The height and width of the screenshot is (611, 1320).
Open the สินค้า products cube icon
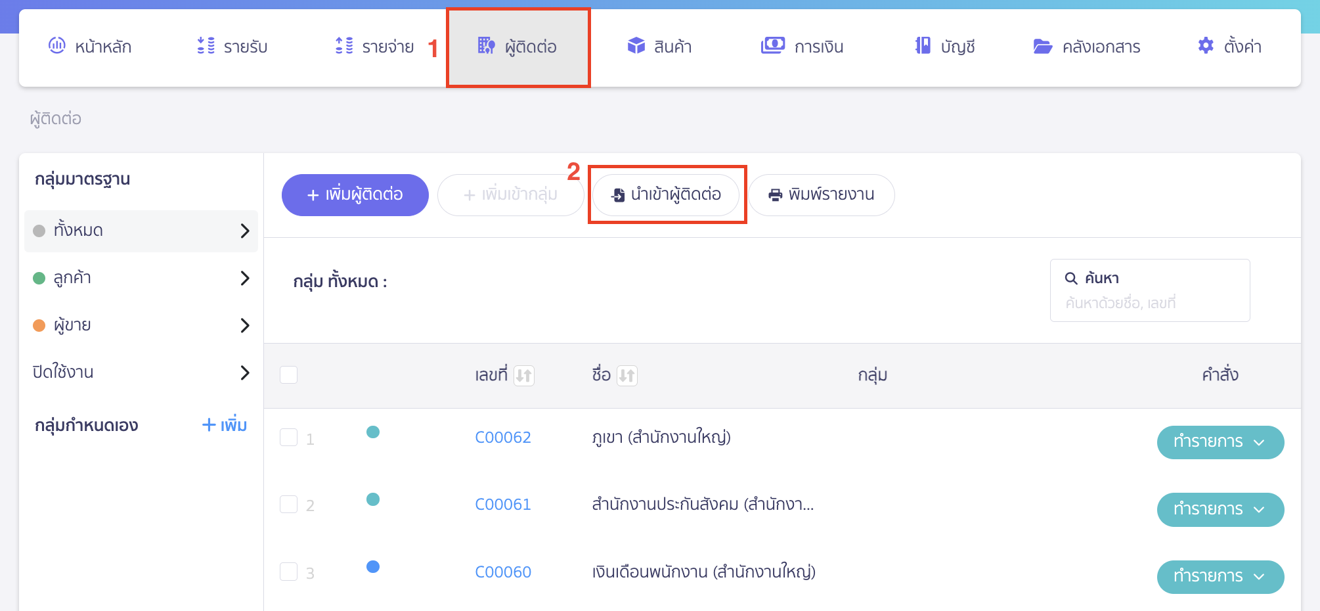tap(636, 45)
